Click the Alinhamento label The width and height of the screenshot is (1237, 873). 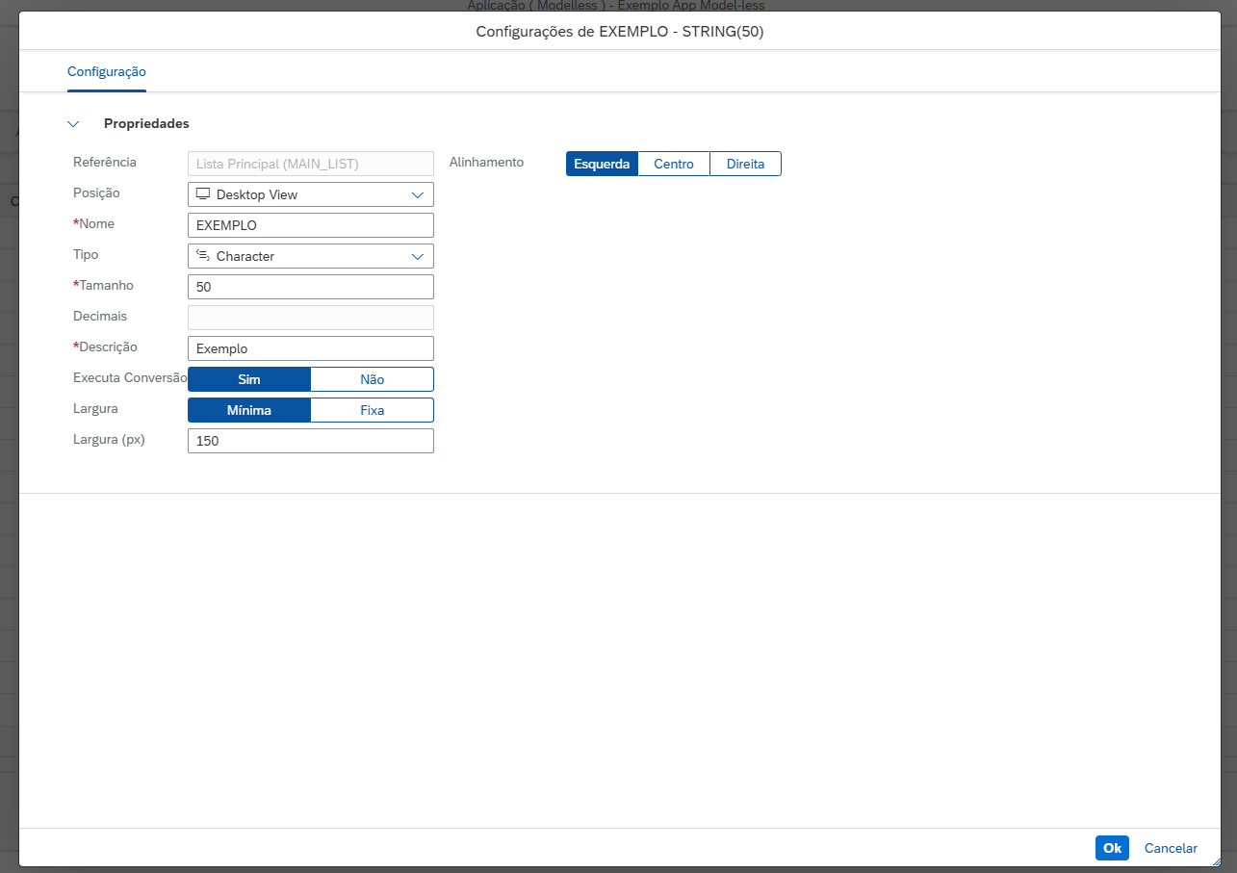(x=486, y=162)
